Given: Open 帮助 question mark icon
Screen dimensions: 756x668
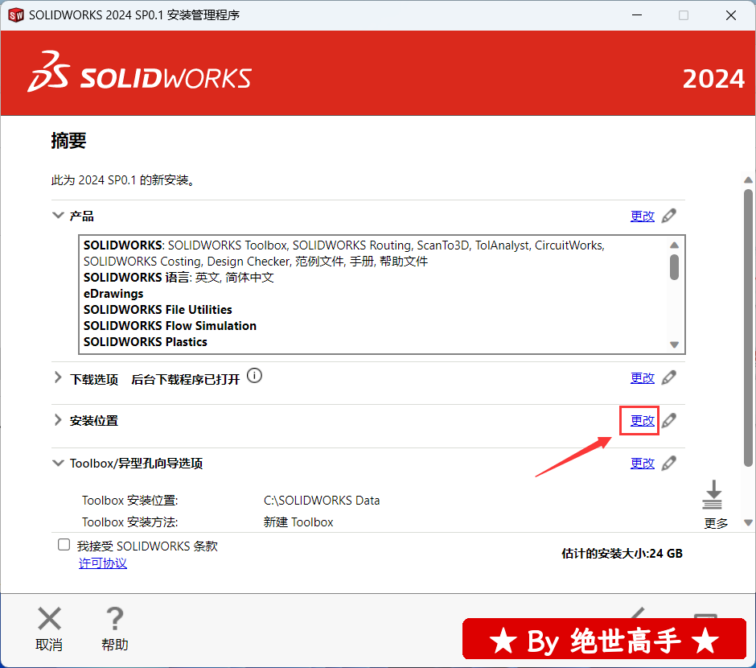Looking at the screenshot, I should click(114, 619).
